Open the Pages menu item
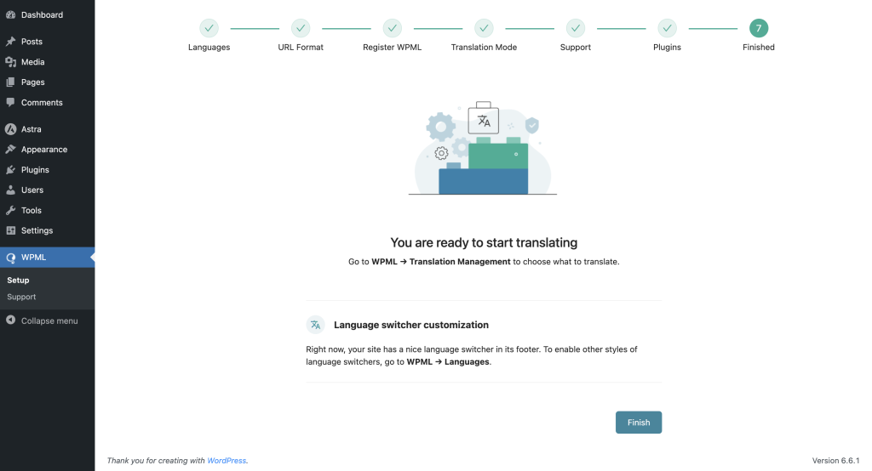Screen dimensions: 872x471 [x=48, y=82]
